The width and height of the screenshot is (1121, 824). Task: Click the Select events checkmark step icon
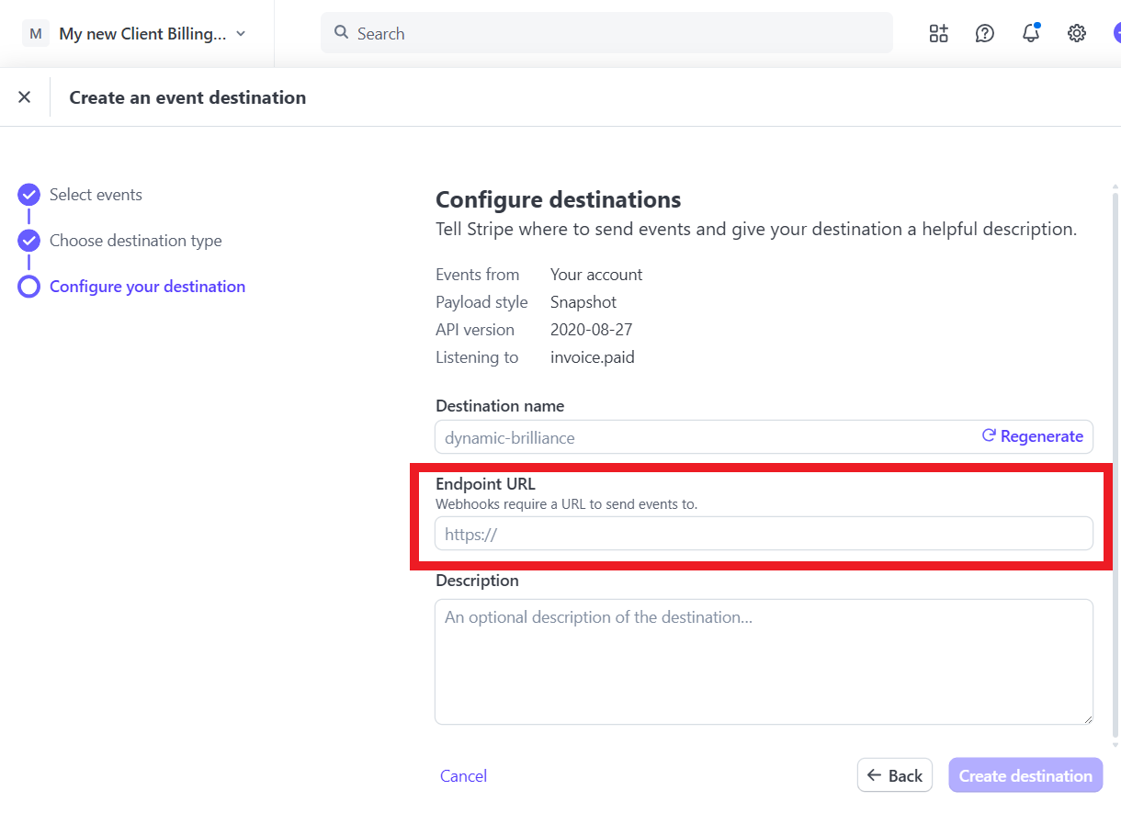coord(29,195)
